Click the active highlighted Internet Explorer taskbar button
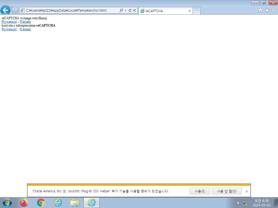 coord(91,203)
